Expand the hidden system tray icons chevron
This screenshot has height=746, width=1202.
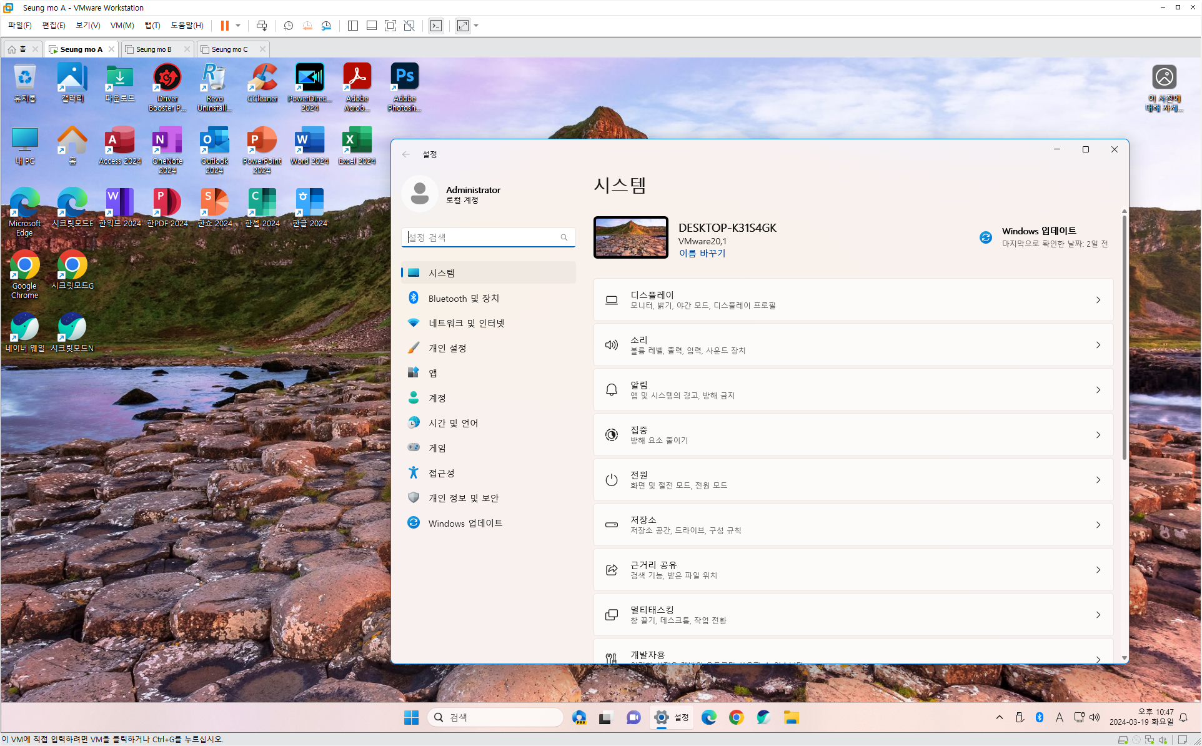coord(1000,717)
